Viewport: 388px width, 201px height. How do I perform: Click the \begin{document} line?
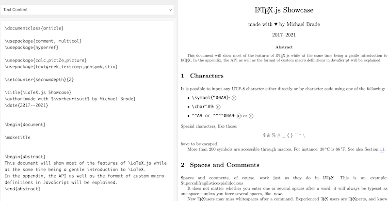pyautogui.click(x=25, y=124)
